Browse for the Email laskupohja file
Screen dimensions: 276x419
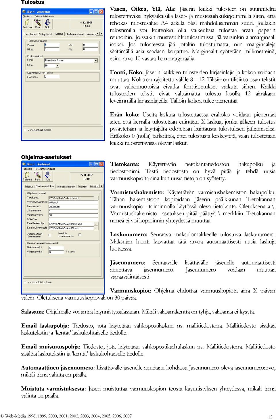tap(96, 224)
